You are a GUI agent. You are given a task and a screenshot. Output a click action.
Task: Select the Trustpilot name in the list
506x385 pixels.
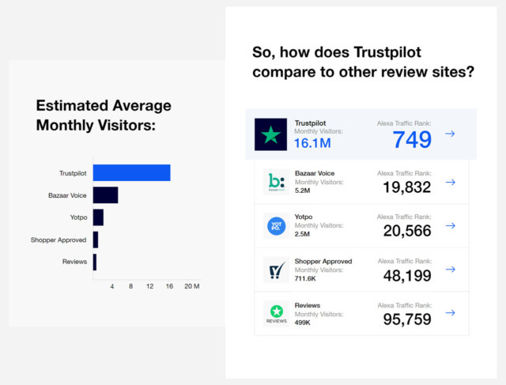click(x=310, y=123)
